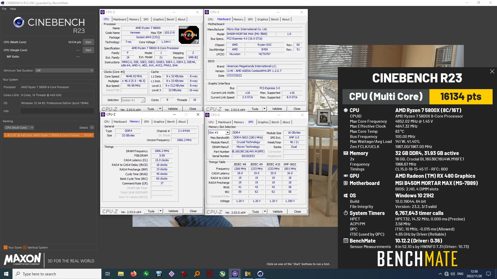The image size is (497, 279).
Task: Click the CPU-Z taskbar icon
Action: 235,274
